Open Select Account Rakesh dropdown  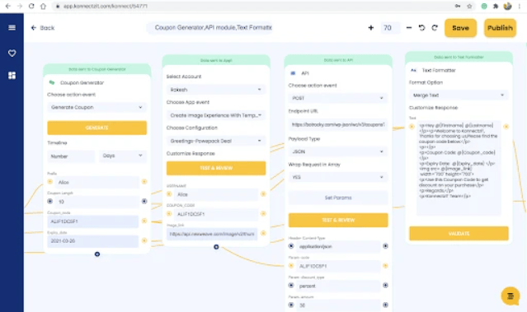coord(216,90)
